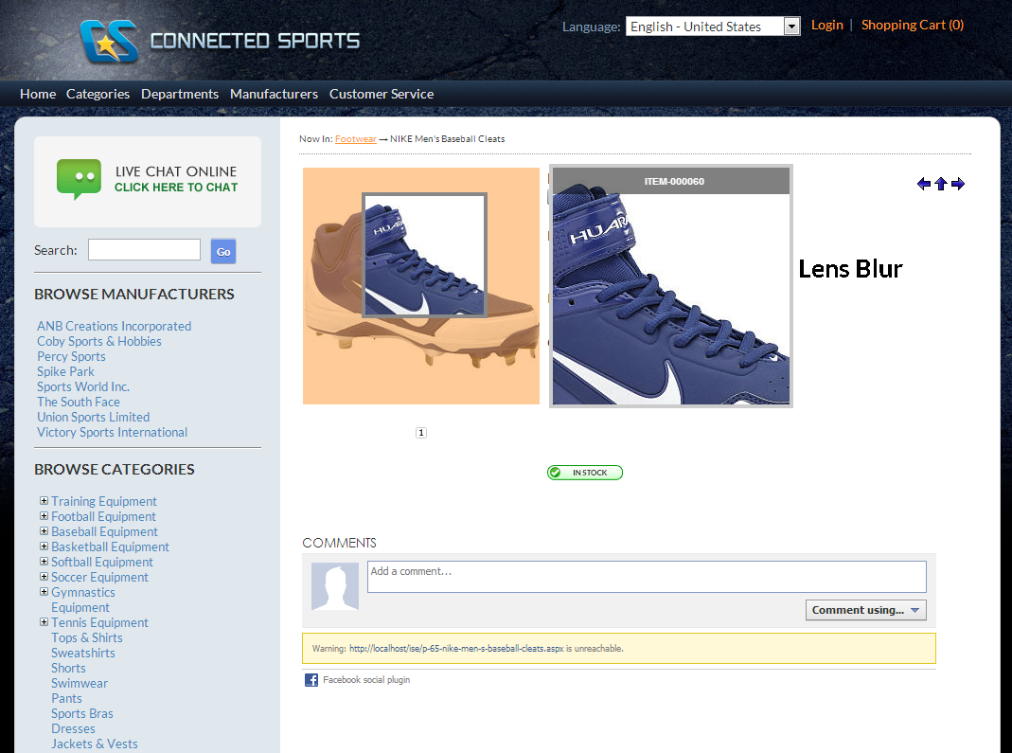Click the Login link
Viewport: 1012px width, 753px height.
[827, 26]
